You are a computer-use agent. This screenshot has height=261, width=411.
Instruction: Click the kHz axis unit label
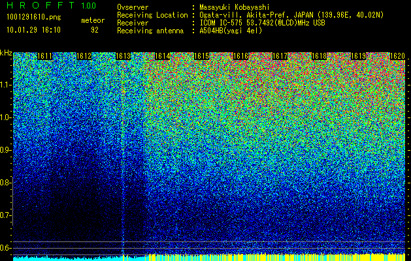tap(6, 53)
